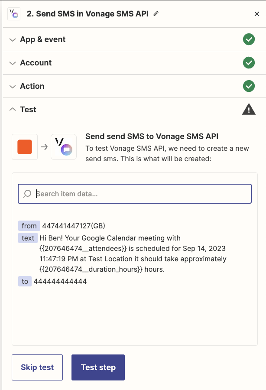Edit step name with pencil icon

(156, 14)
